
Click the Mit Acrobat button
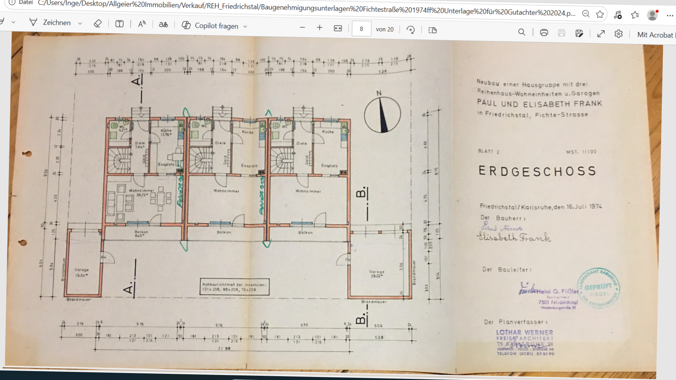656,35
